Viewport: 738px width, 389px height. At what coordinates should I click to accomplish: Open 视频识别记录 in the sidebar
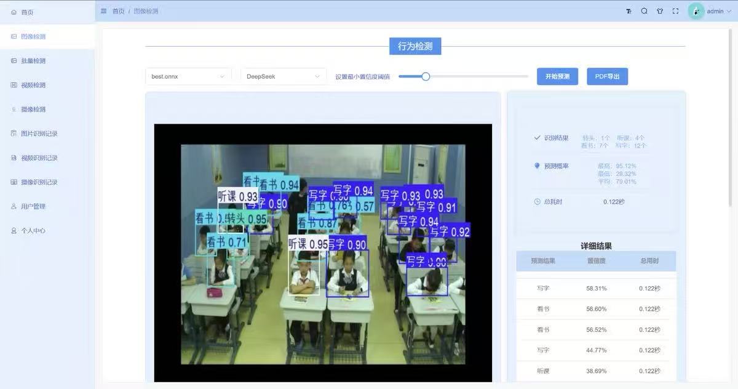click(x=47, y=158)
